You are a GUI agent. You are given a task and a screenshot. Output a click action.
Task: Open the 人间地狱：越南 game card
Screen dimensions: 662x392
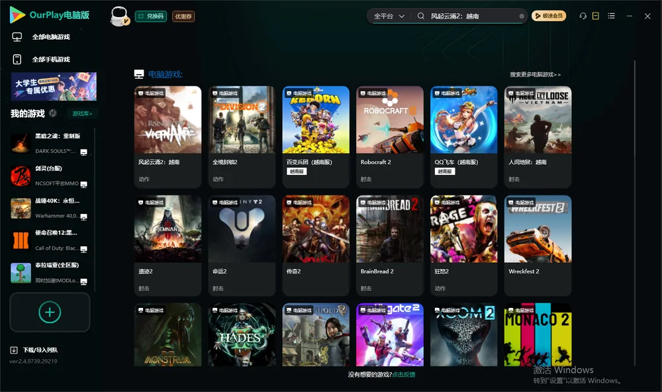pyautogui.click(x=538, y=137)
